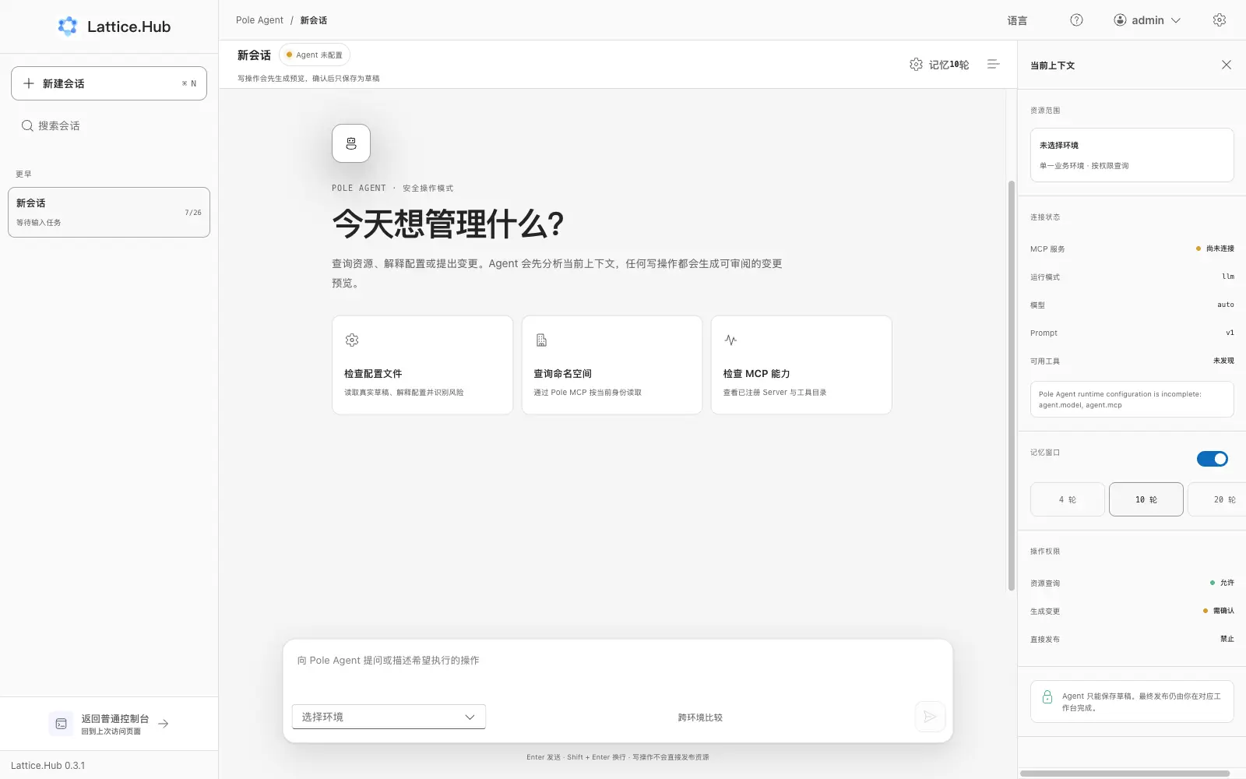Toggle the 记忆窗口 switch
Screen dimensions: 1246x779
coord(1212,459)
